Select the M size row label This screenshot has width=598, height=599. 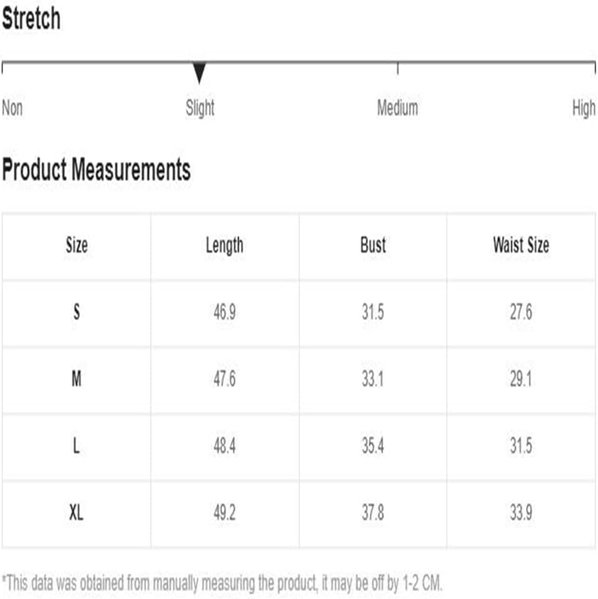pos(76,379)
